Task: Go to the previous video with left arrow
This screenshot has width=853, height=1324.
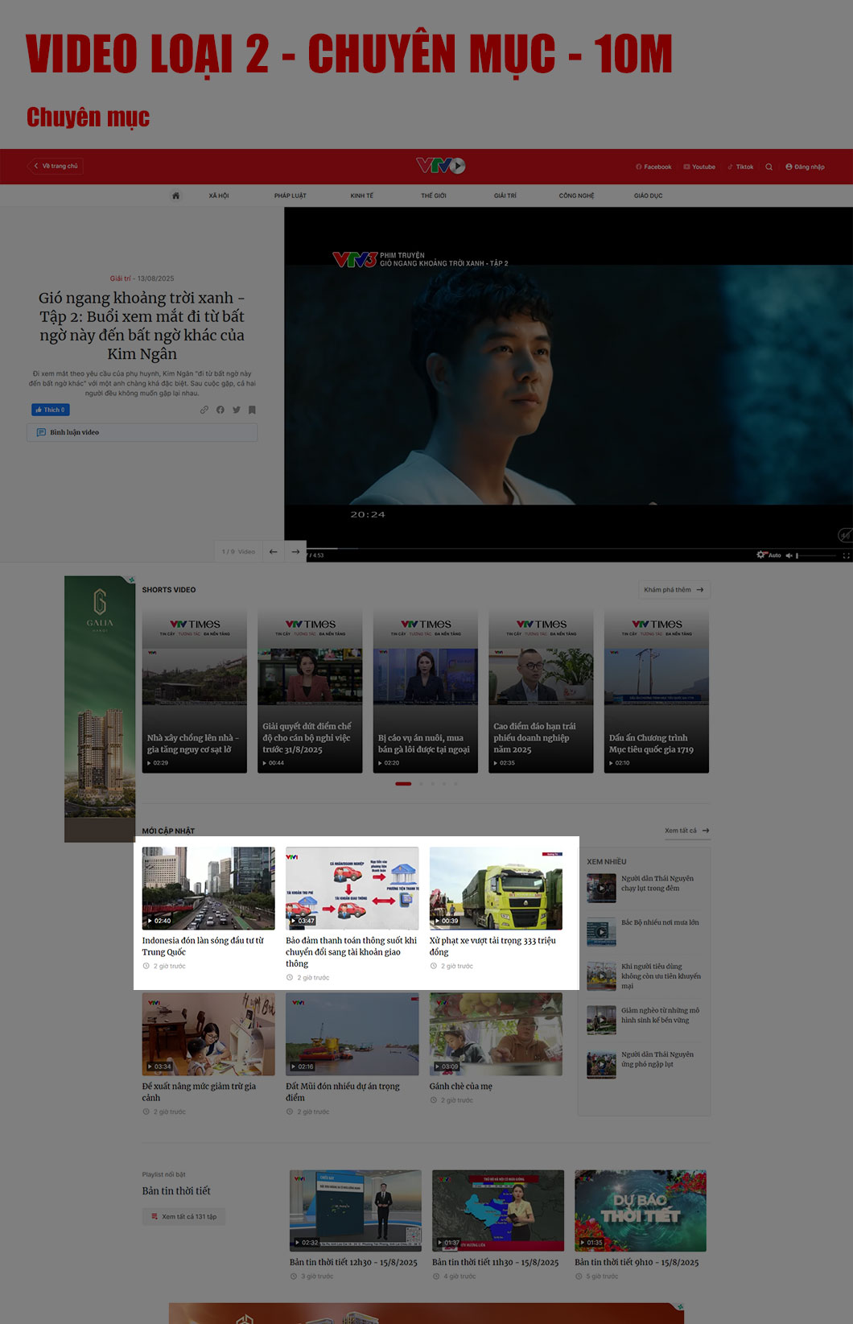Action: click(274, 551)
